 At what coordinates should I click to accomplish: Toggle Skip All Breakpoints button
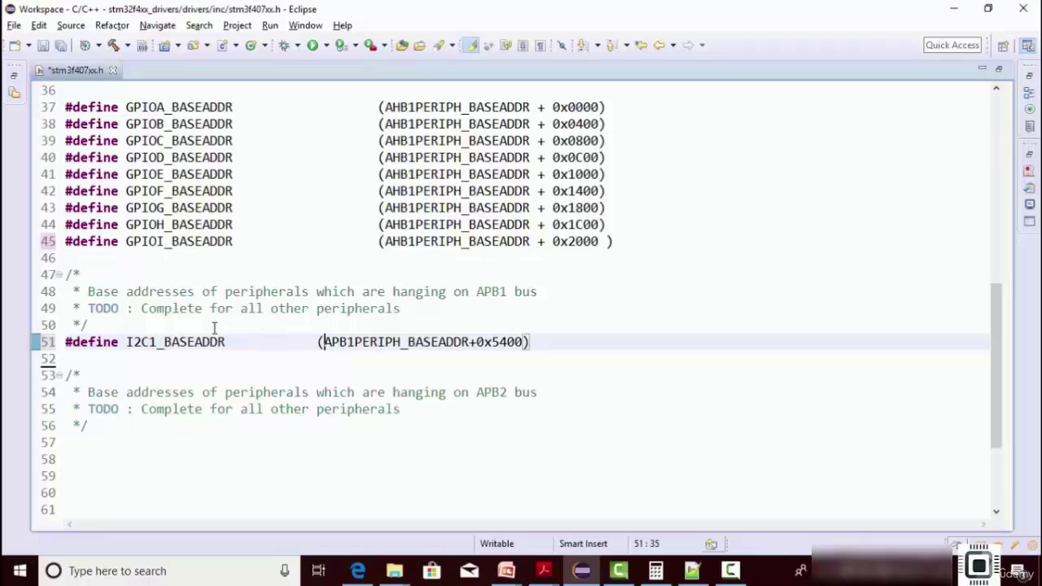pyautogui.click(x=562, y=46)
